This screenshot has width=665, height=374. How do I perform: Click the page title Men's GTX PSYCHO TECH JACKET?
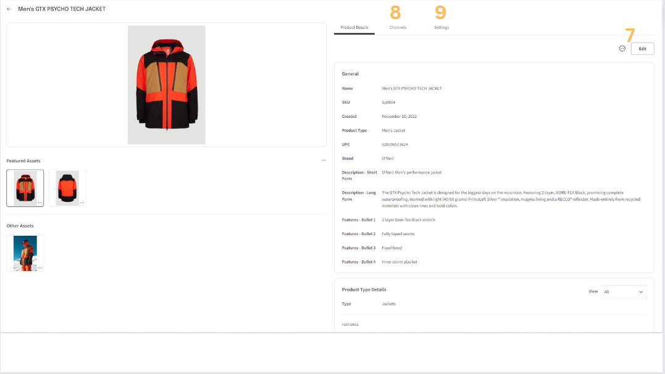tap(62, 9)
